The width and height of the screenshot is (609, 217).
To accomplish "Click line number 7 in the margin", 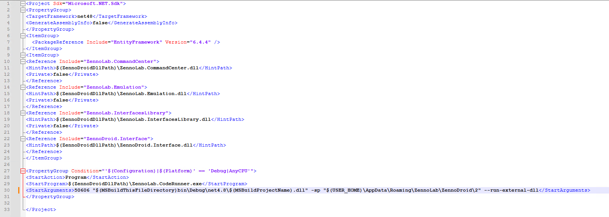I will [x=8, y=42].
